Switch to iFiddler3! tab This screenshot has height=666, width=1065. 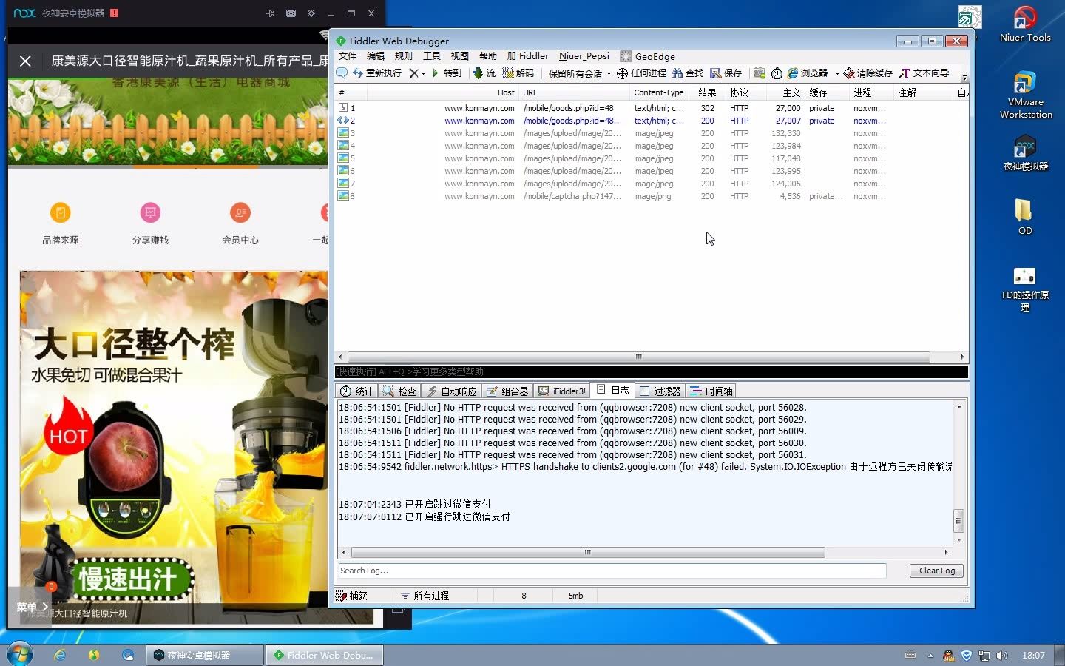(x=562, y=391)
